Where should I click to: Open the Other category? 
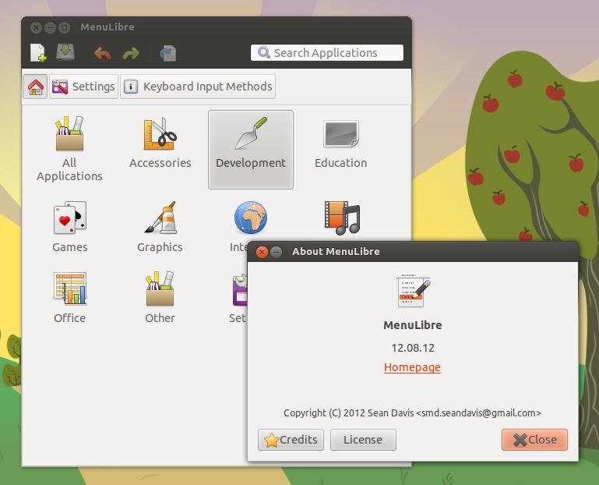point(160,298)
